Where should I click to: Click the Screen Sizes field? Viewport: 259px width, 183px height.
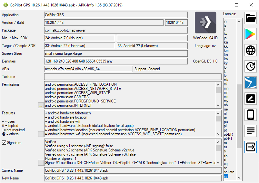tap(116, 53)
